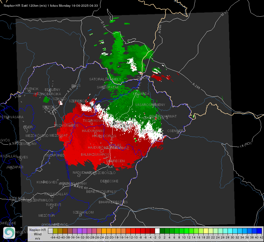Click the A-262 road label
This screenshot has height=242, width=264.
coord(160,29)
